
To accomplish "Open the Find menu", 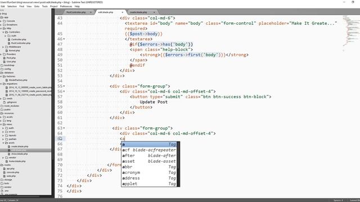I will tap(21, 6).
